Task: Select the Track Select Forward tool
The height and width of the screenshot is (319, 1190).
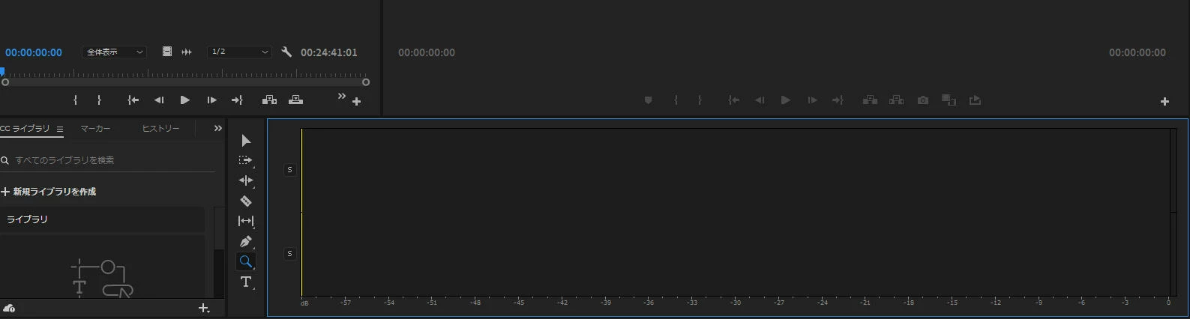Action: pyautogui.click(x=246, y=160)
